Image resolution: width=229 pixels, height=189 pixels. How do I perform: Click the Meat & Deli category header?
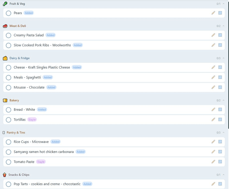tap(18, 26)
